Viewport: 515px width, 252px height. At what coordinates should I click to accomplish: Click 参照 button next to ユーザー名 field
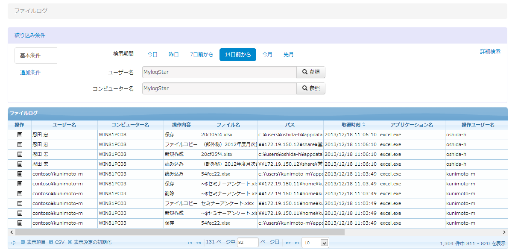(x=311, y=72)
